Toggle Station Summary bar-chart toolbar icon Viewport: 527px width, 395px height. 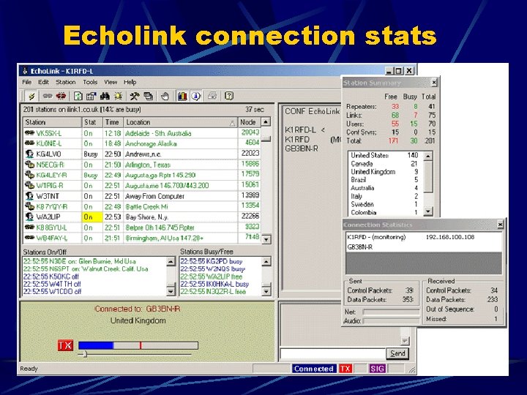[x=182, y=97]
